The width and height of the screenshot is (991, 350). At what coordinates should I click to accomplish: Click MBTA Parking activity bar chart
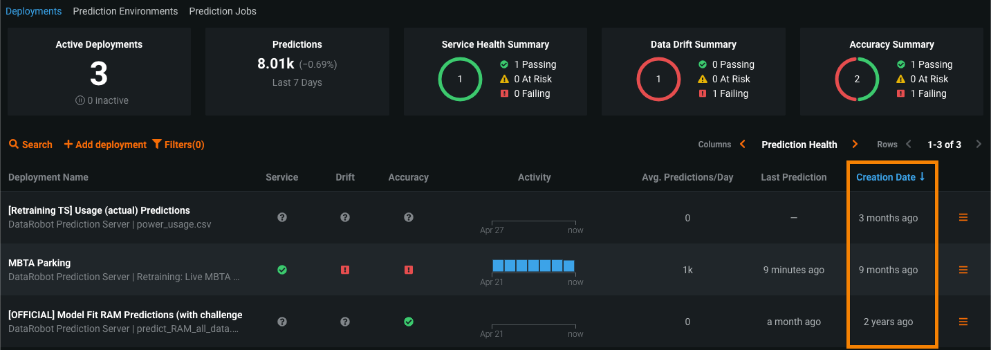(x=533, y=266)
